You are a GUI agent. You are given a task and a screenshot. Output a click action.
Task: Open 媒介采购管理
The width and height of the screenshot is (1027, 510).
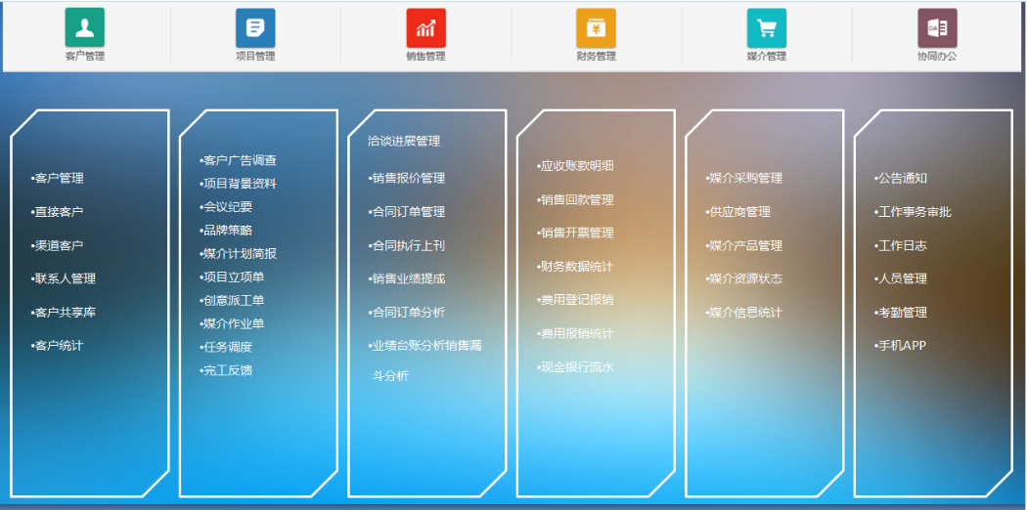pyautogui.click(x=743, y=178)
